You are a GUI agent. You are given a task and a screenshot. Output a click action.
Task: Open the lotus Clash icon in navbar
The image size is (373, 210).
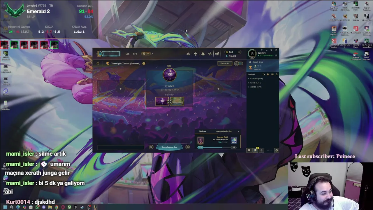(188, 54)
